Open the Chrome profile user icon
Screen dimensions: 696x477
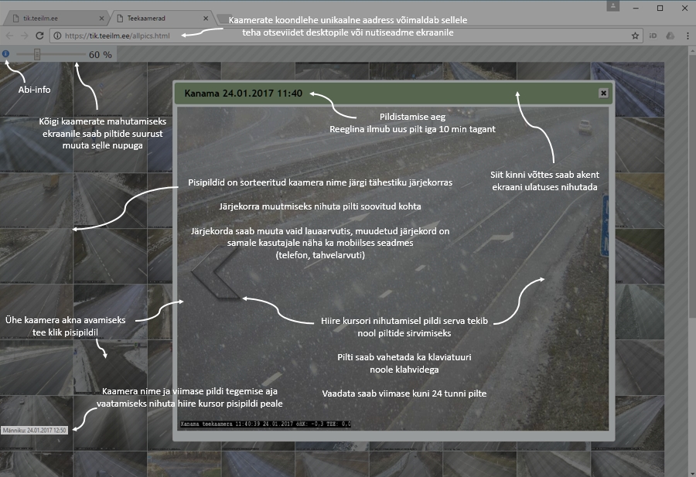pyautogui.click(x=612, y=6)
